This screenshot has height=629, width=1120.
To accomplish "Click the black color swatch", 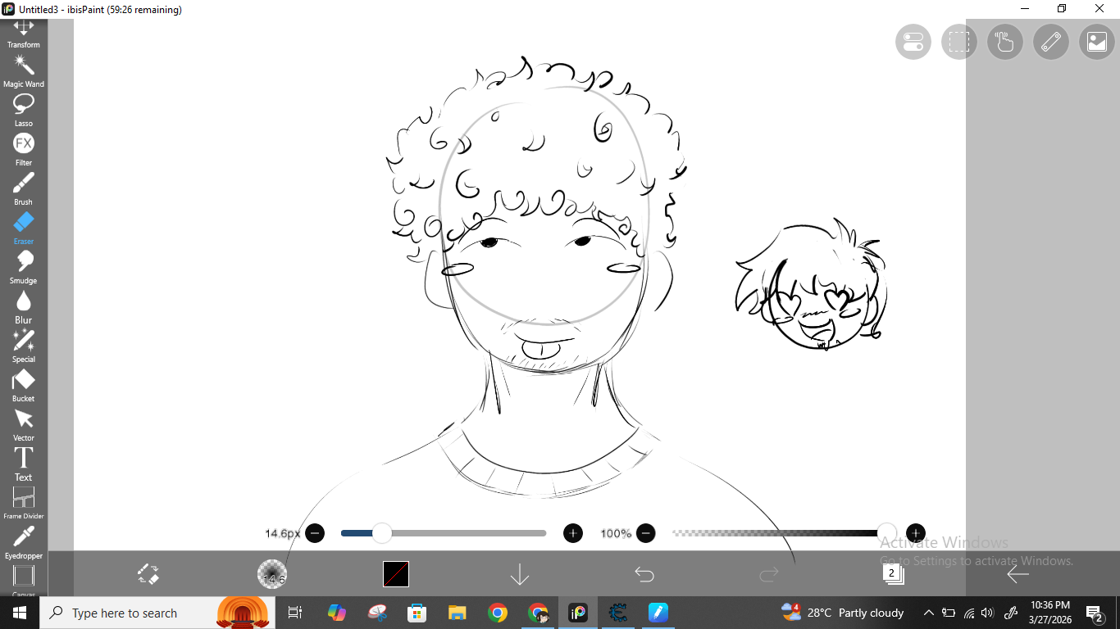I will coord(396,574).
